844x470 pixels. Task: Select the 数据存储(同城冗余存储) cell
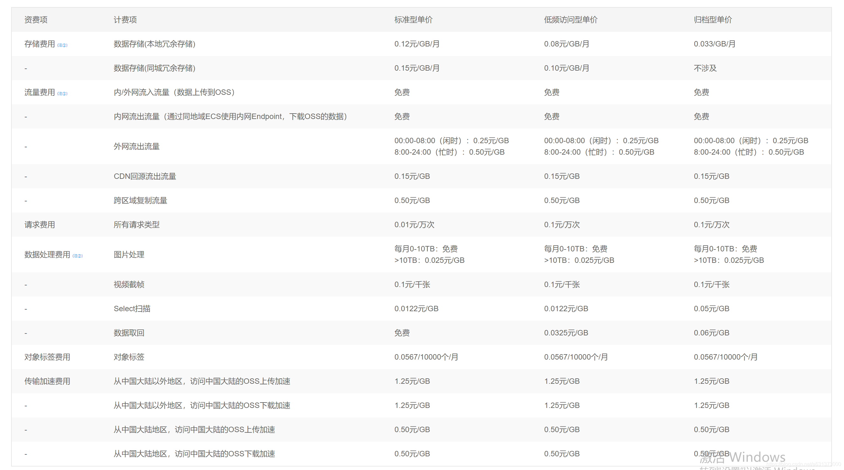[x=154, y=68]
